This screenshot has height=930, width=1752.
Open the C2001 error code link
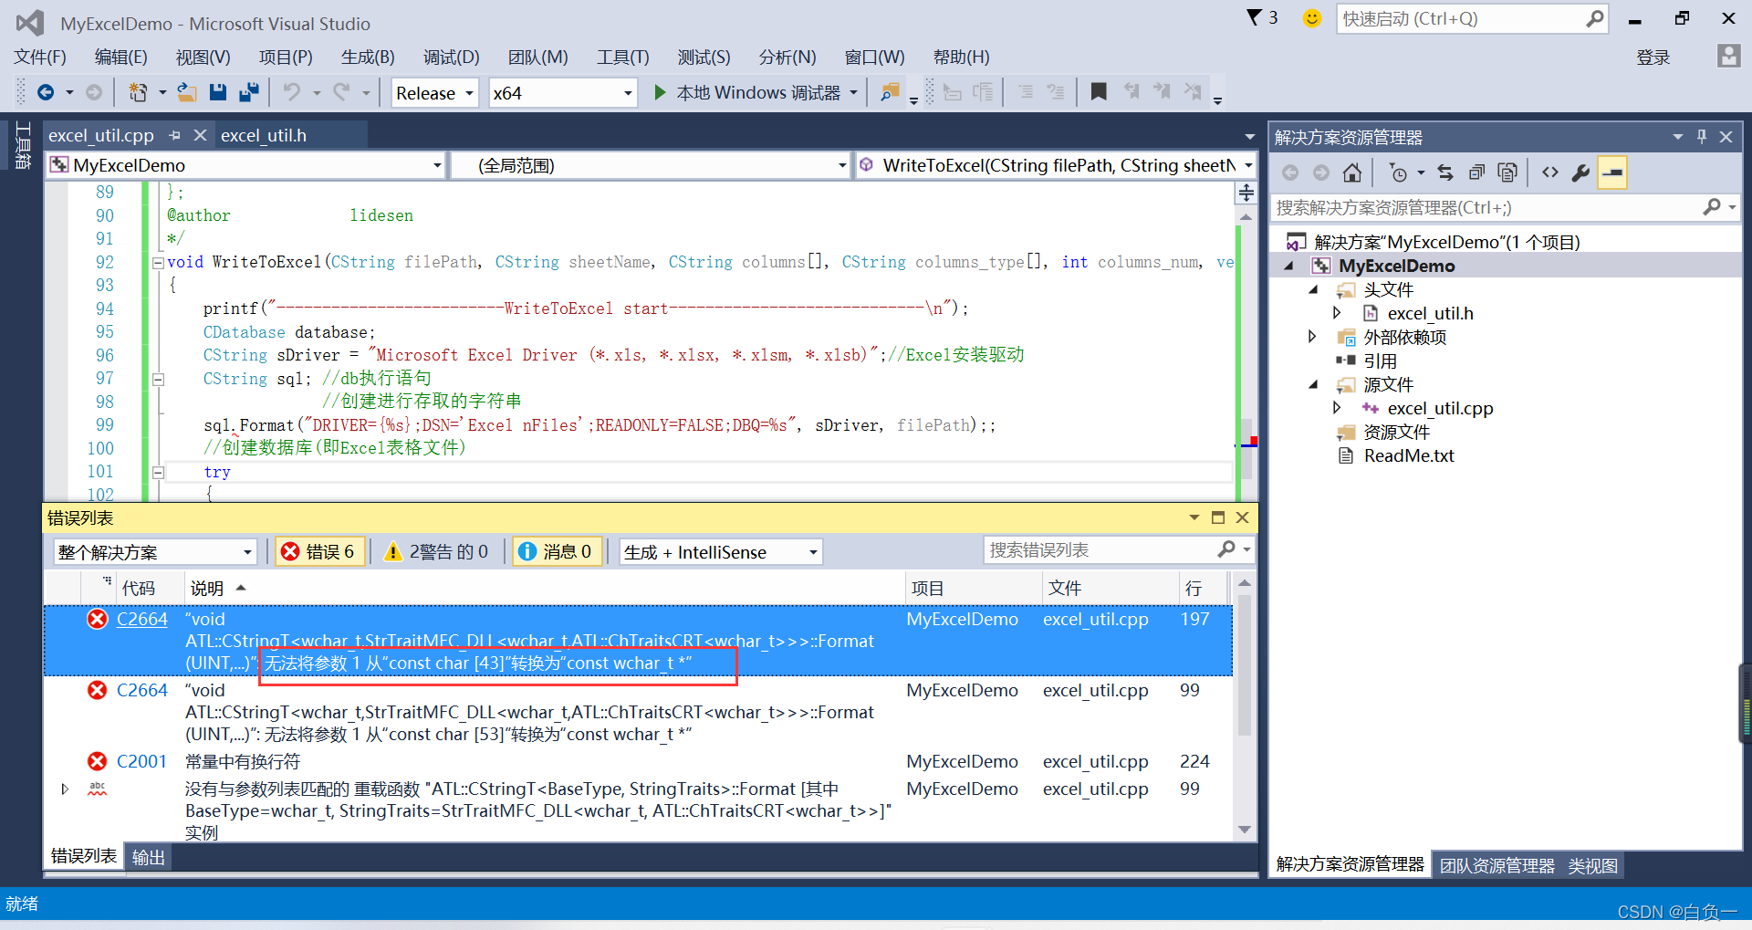tap(142, 761)
